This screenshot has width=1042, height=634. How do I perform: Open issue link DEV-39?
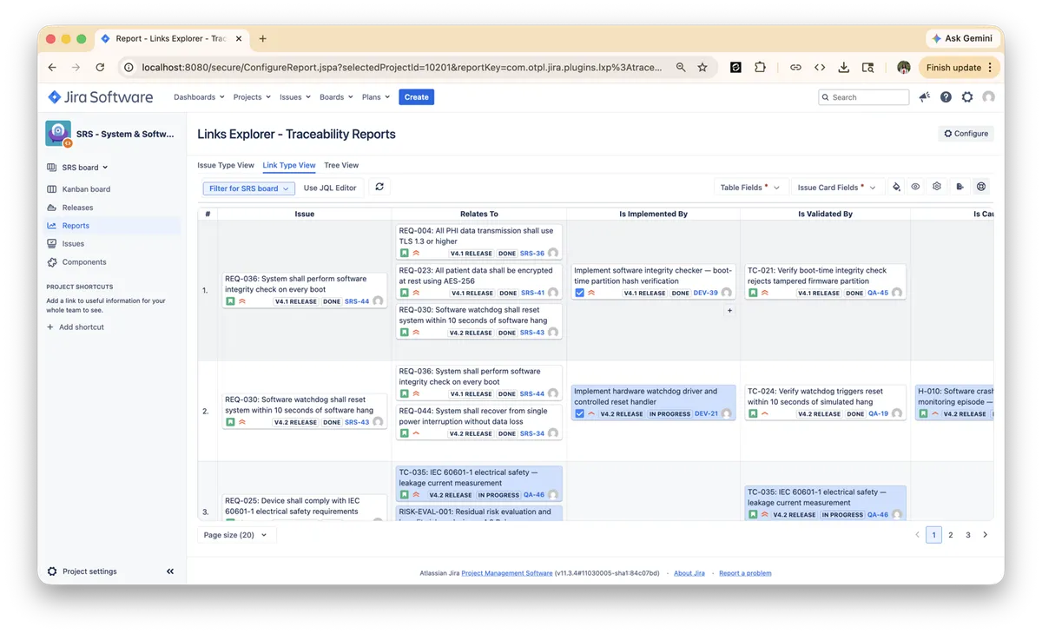pyautogui.click(x=706, y=294)
